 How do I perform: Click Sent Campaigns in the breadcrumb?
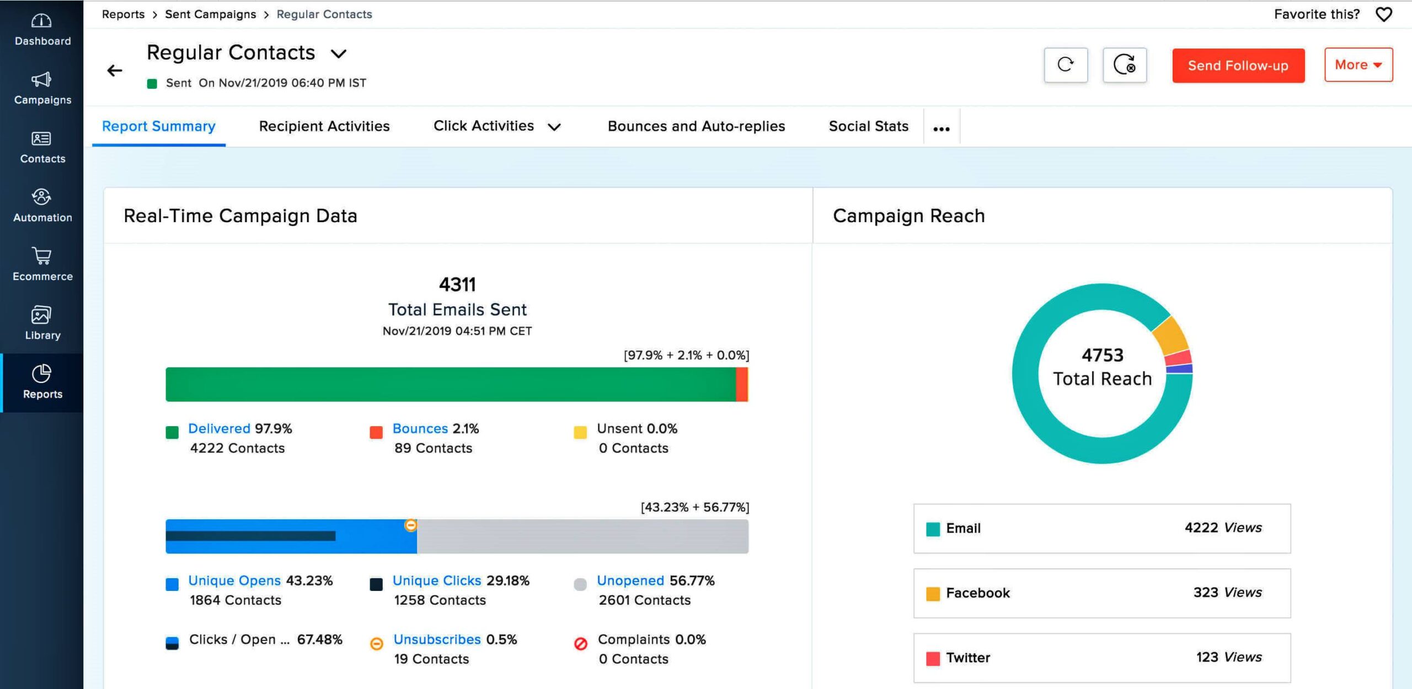pyautogui.click(x=211, y=14)
